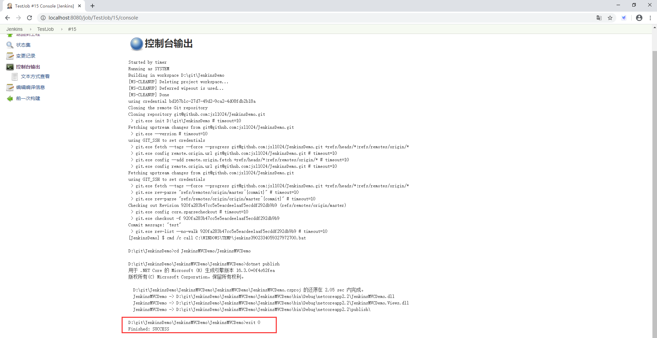Screen dimensions: 657x338
Task: Open 文本方式查看 plain text view
Action: tap(35, 76)
